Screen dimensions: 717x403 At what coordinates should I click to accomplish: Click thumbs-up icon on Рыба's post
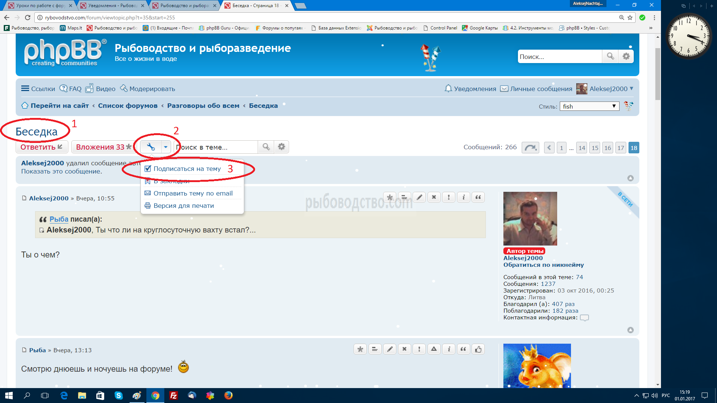pos(478,349)
